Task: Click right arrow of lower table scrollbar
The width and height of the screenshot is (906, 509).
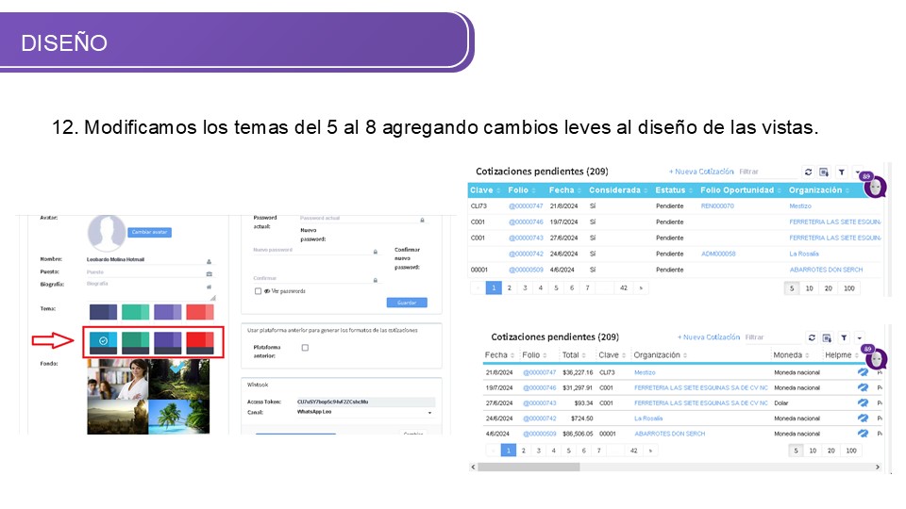Action: coord(878,467)
